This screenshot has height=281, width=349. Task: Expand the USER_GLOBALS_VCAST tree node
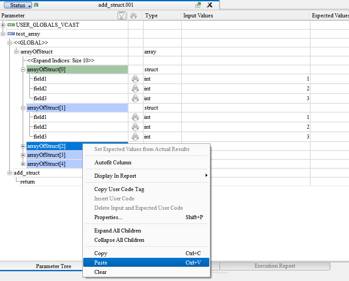4,25
